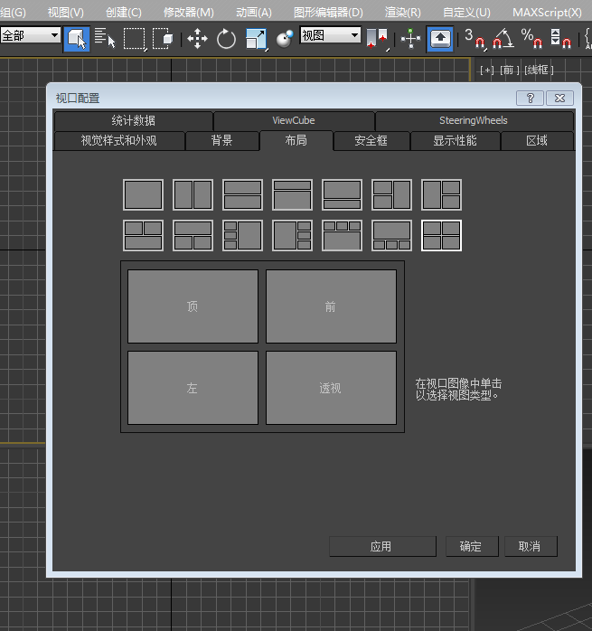Click the 透视 viewport pane

(331, 388)
